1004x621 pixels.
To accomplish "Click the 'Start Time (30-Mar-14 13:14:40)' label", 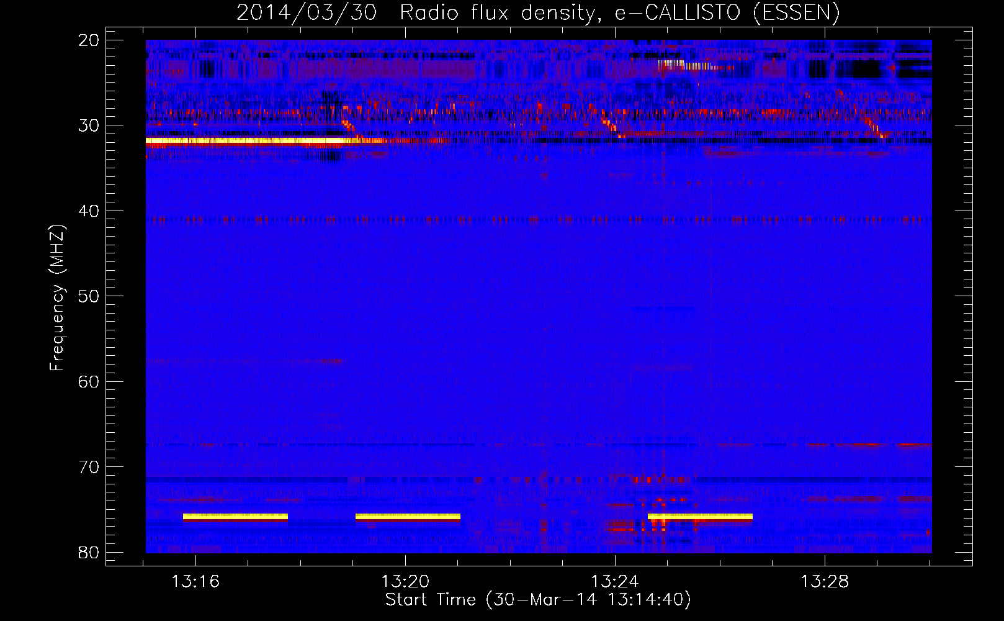I will 538,600.
